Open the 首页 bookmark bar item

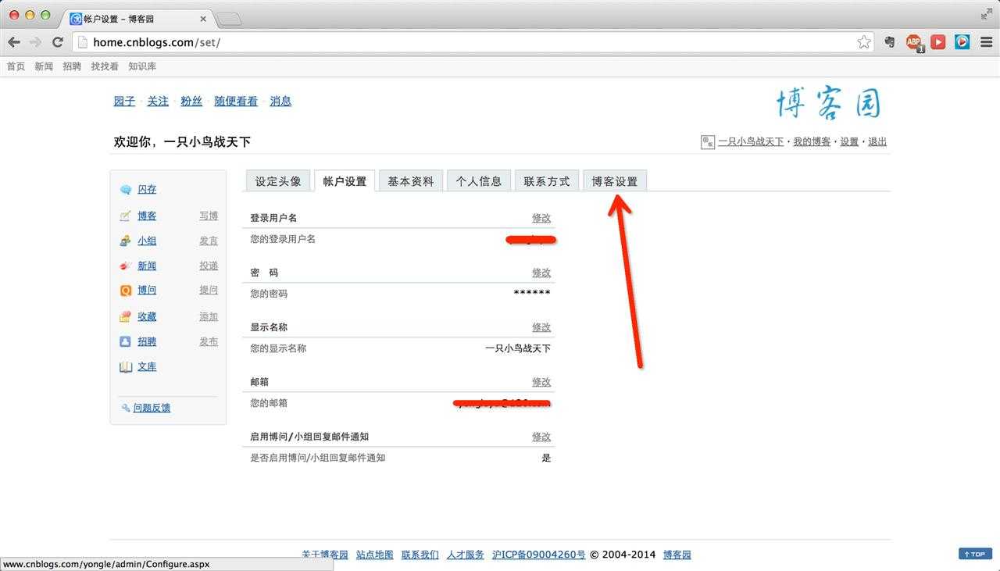(x=16, y=66)
